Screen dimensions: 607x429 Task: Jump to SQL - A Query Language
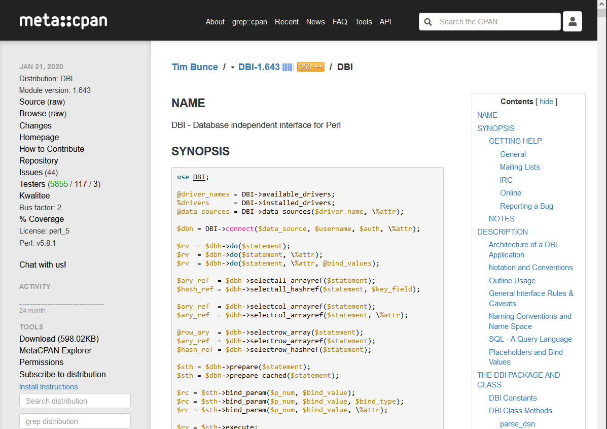[x=530, y=339]
